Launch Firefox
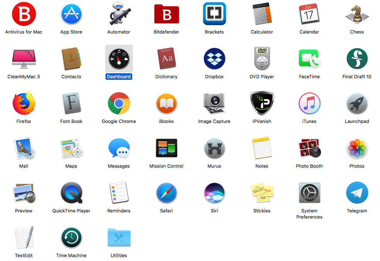The height and width of the screenshot is (261, 380). click(24, 103)
